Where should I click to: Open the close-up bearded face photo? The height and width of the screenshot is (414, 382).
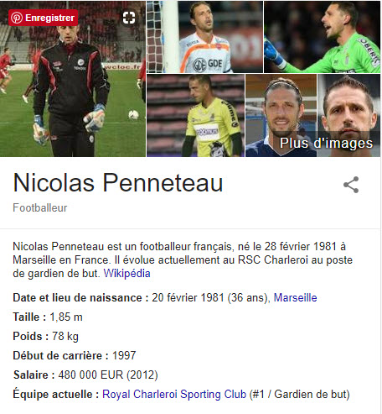(x=348, y=115)
